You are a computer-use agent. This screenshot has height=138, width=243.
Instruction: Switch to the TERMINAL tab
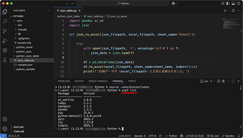pos(118,81)
